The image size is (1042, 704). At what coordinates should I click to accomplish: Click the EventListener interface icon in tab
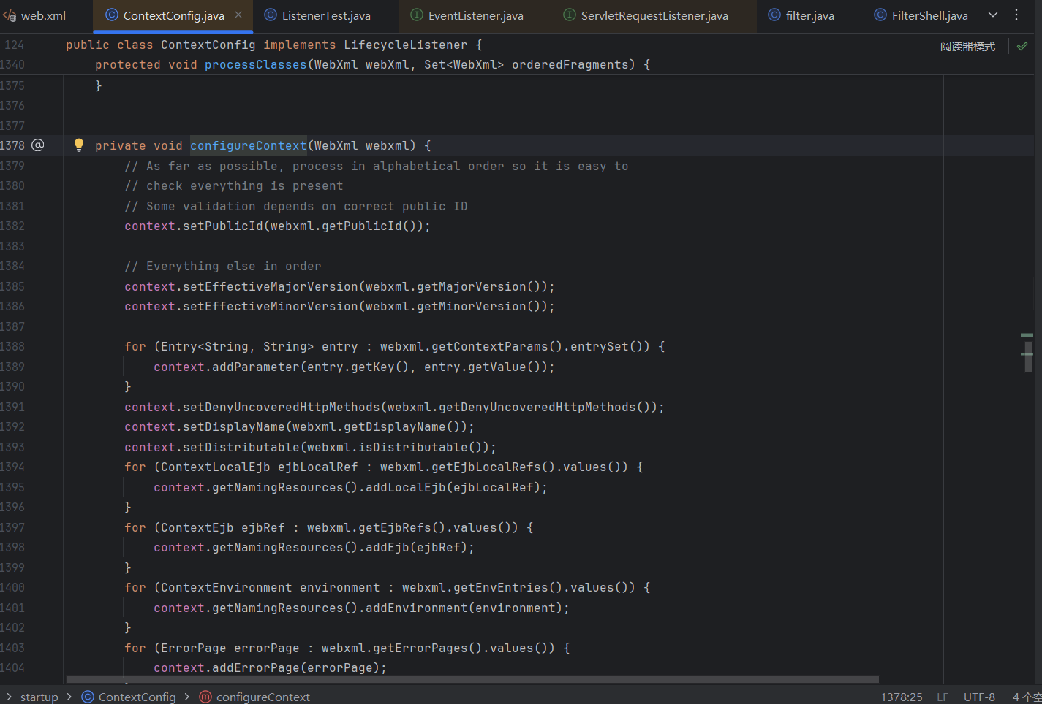pos(417,15)
